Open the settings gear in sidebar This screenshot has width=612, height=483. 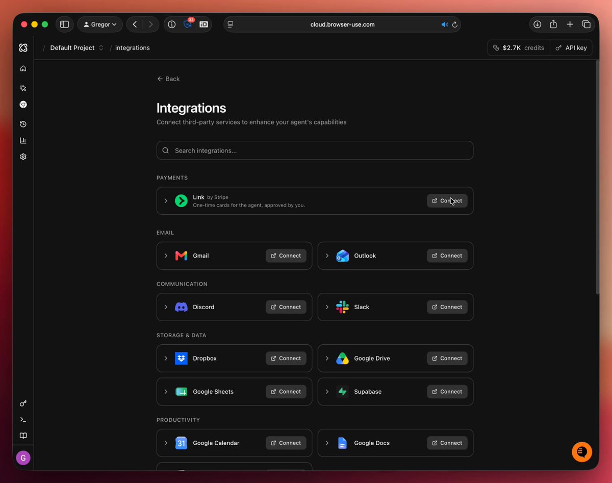pyautogui.click(x=23, y=157)
